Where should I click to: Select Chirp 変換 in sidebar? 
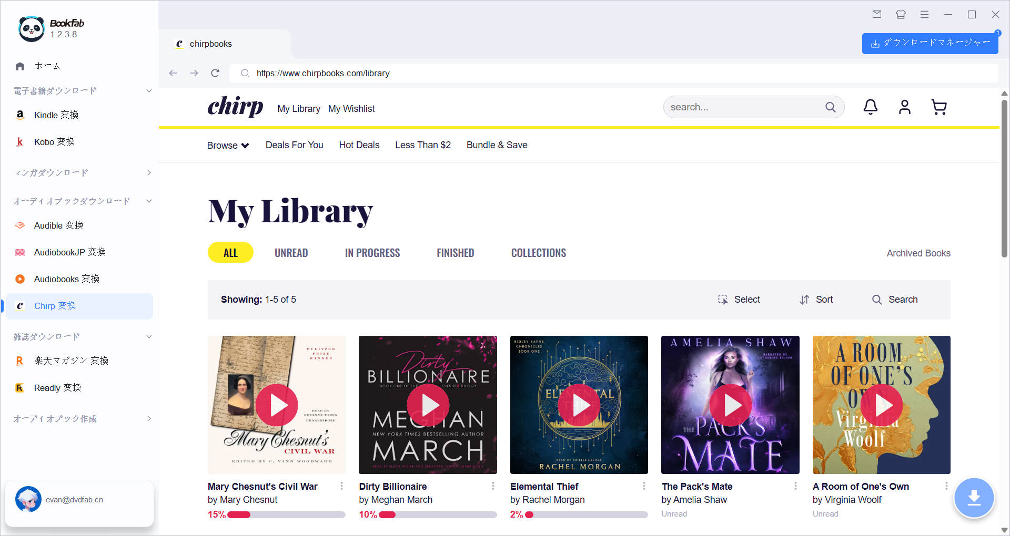(79, 306)
